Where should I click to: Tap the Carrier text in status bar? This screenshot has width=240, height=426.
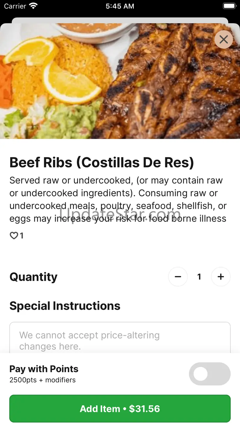click(x=15, y=6)
